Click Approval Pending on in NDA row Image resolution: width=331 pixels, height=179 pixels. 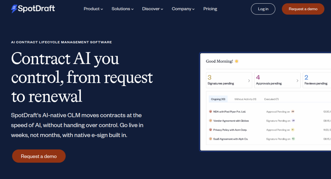pyautogui.click(x=278, y=112)
